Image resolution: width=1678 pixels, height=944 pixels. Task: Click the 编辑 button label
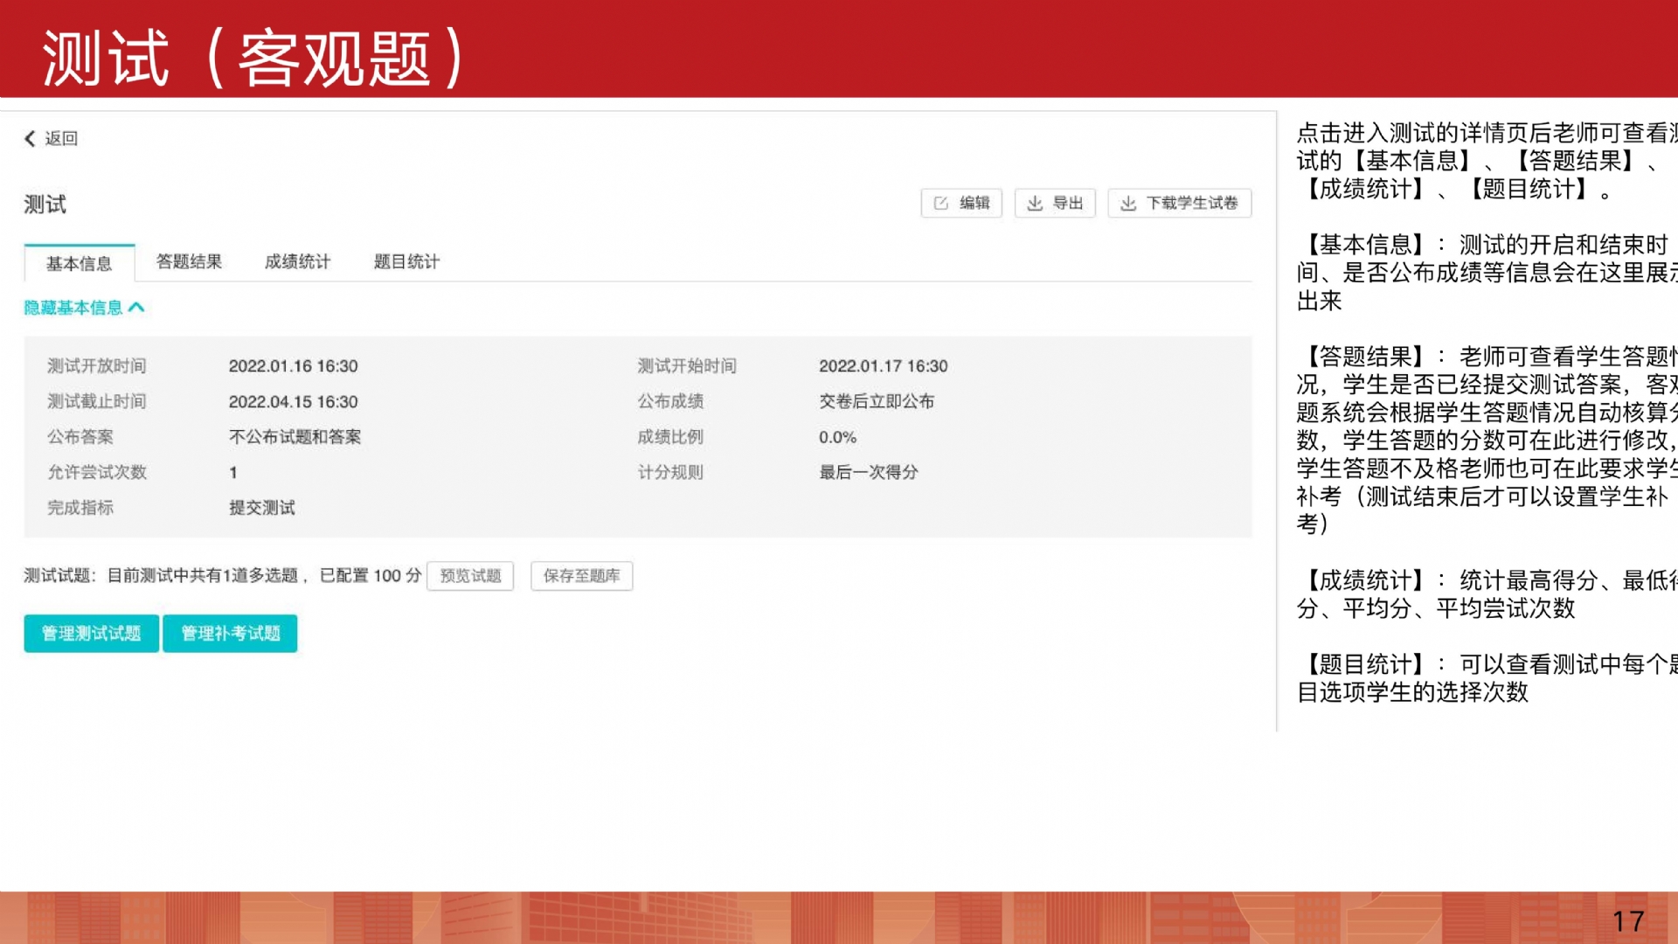974,204
